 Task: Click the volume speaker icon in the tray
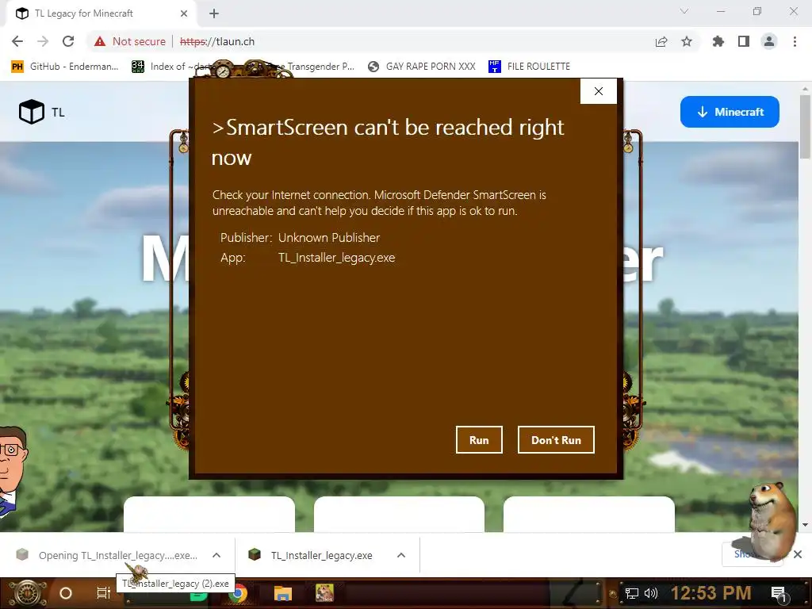(651, 593)
